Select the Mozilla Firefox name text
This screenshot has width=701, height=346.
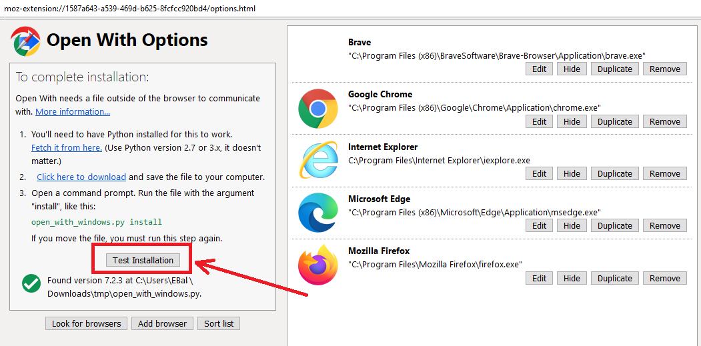pos(379,251)
